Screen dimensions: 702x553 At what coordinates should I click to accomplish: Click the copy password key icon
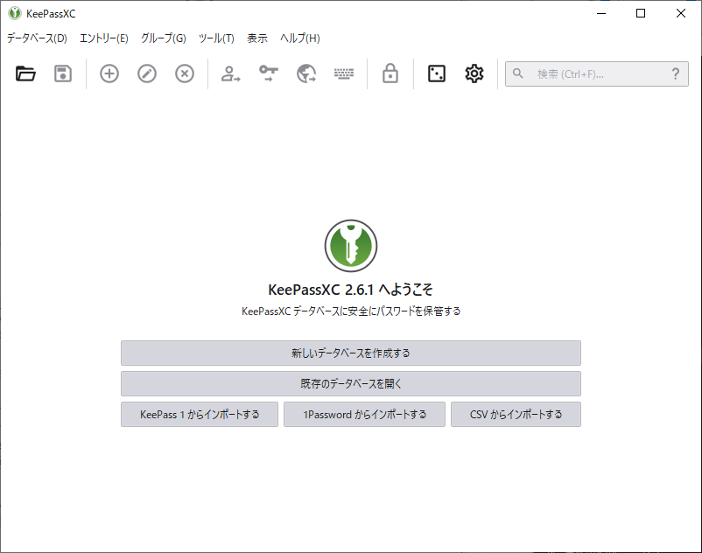coord(269,73)
